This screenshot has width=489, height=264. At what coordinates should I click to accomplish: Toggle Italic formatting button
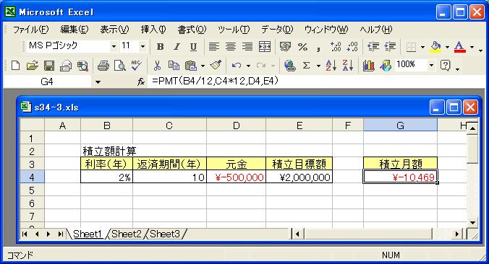tap(177, 47)
